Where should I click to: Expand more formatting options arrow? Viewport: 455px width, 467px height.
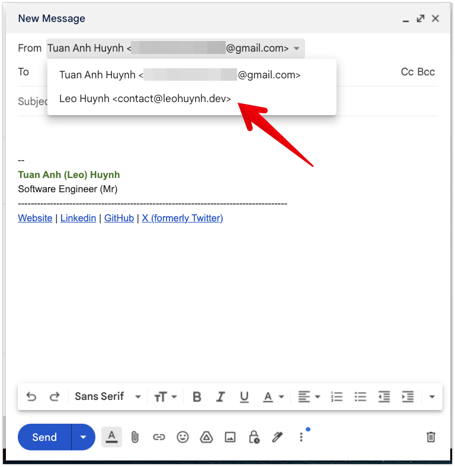tap(432, 397)
